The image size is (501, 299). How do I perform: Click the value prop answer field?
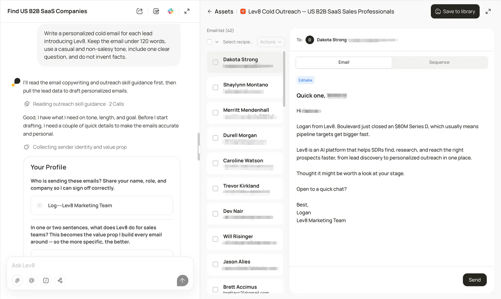point(102,253)
